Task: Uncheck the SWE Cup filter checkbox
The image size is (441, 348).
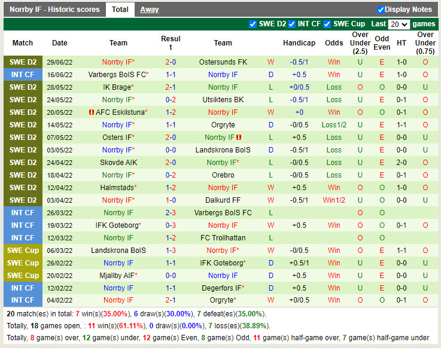Action: 327,24
